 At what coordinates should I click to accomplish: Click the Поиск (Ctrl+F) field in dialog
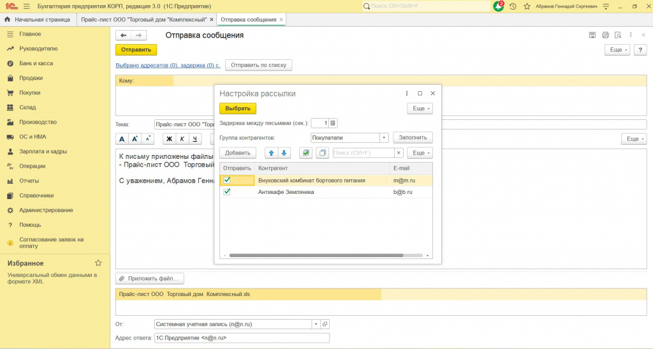[x=363, y=153]
